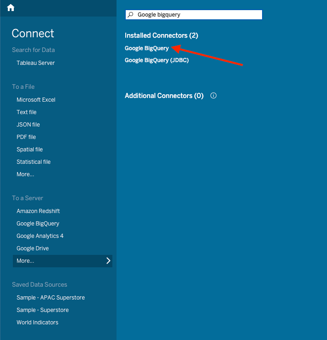Open Sample - Superstore data source
This screenshot has height=340, width=327.
coord(43,310)
